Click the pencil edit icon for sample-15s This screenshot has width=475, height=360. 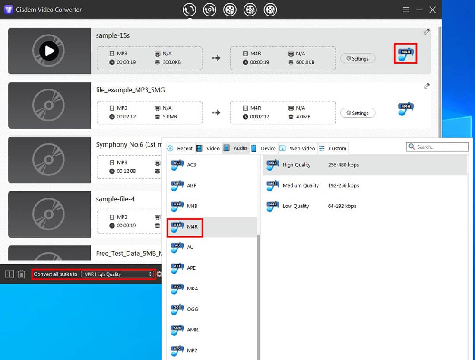pyautogui.click(x=427, y=32)
